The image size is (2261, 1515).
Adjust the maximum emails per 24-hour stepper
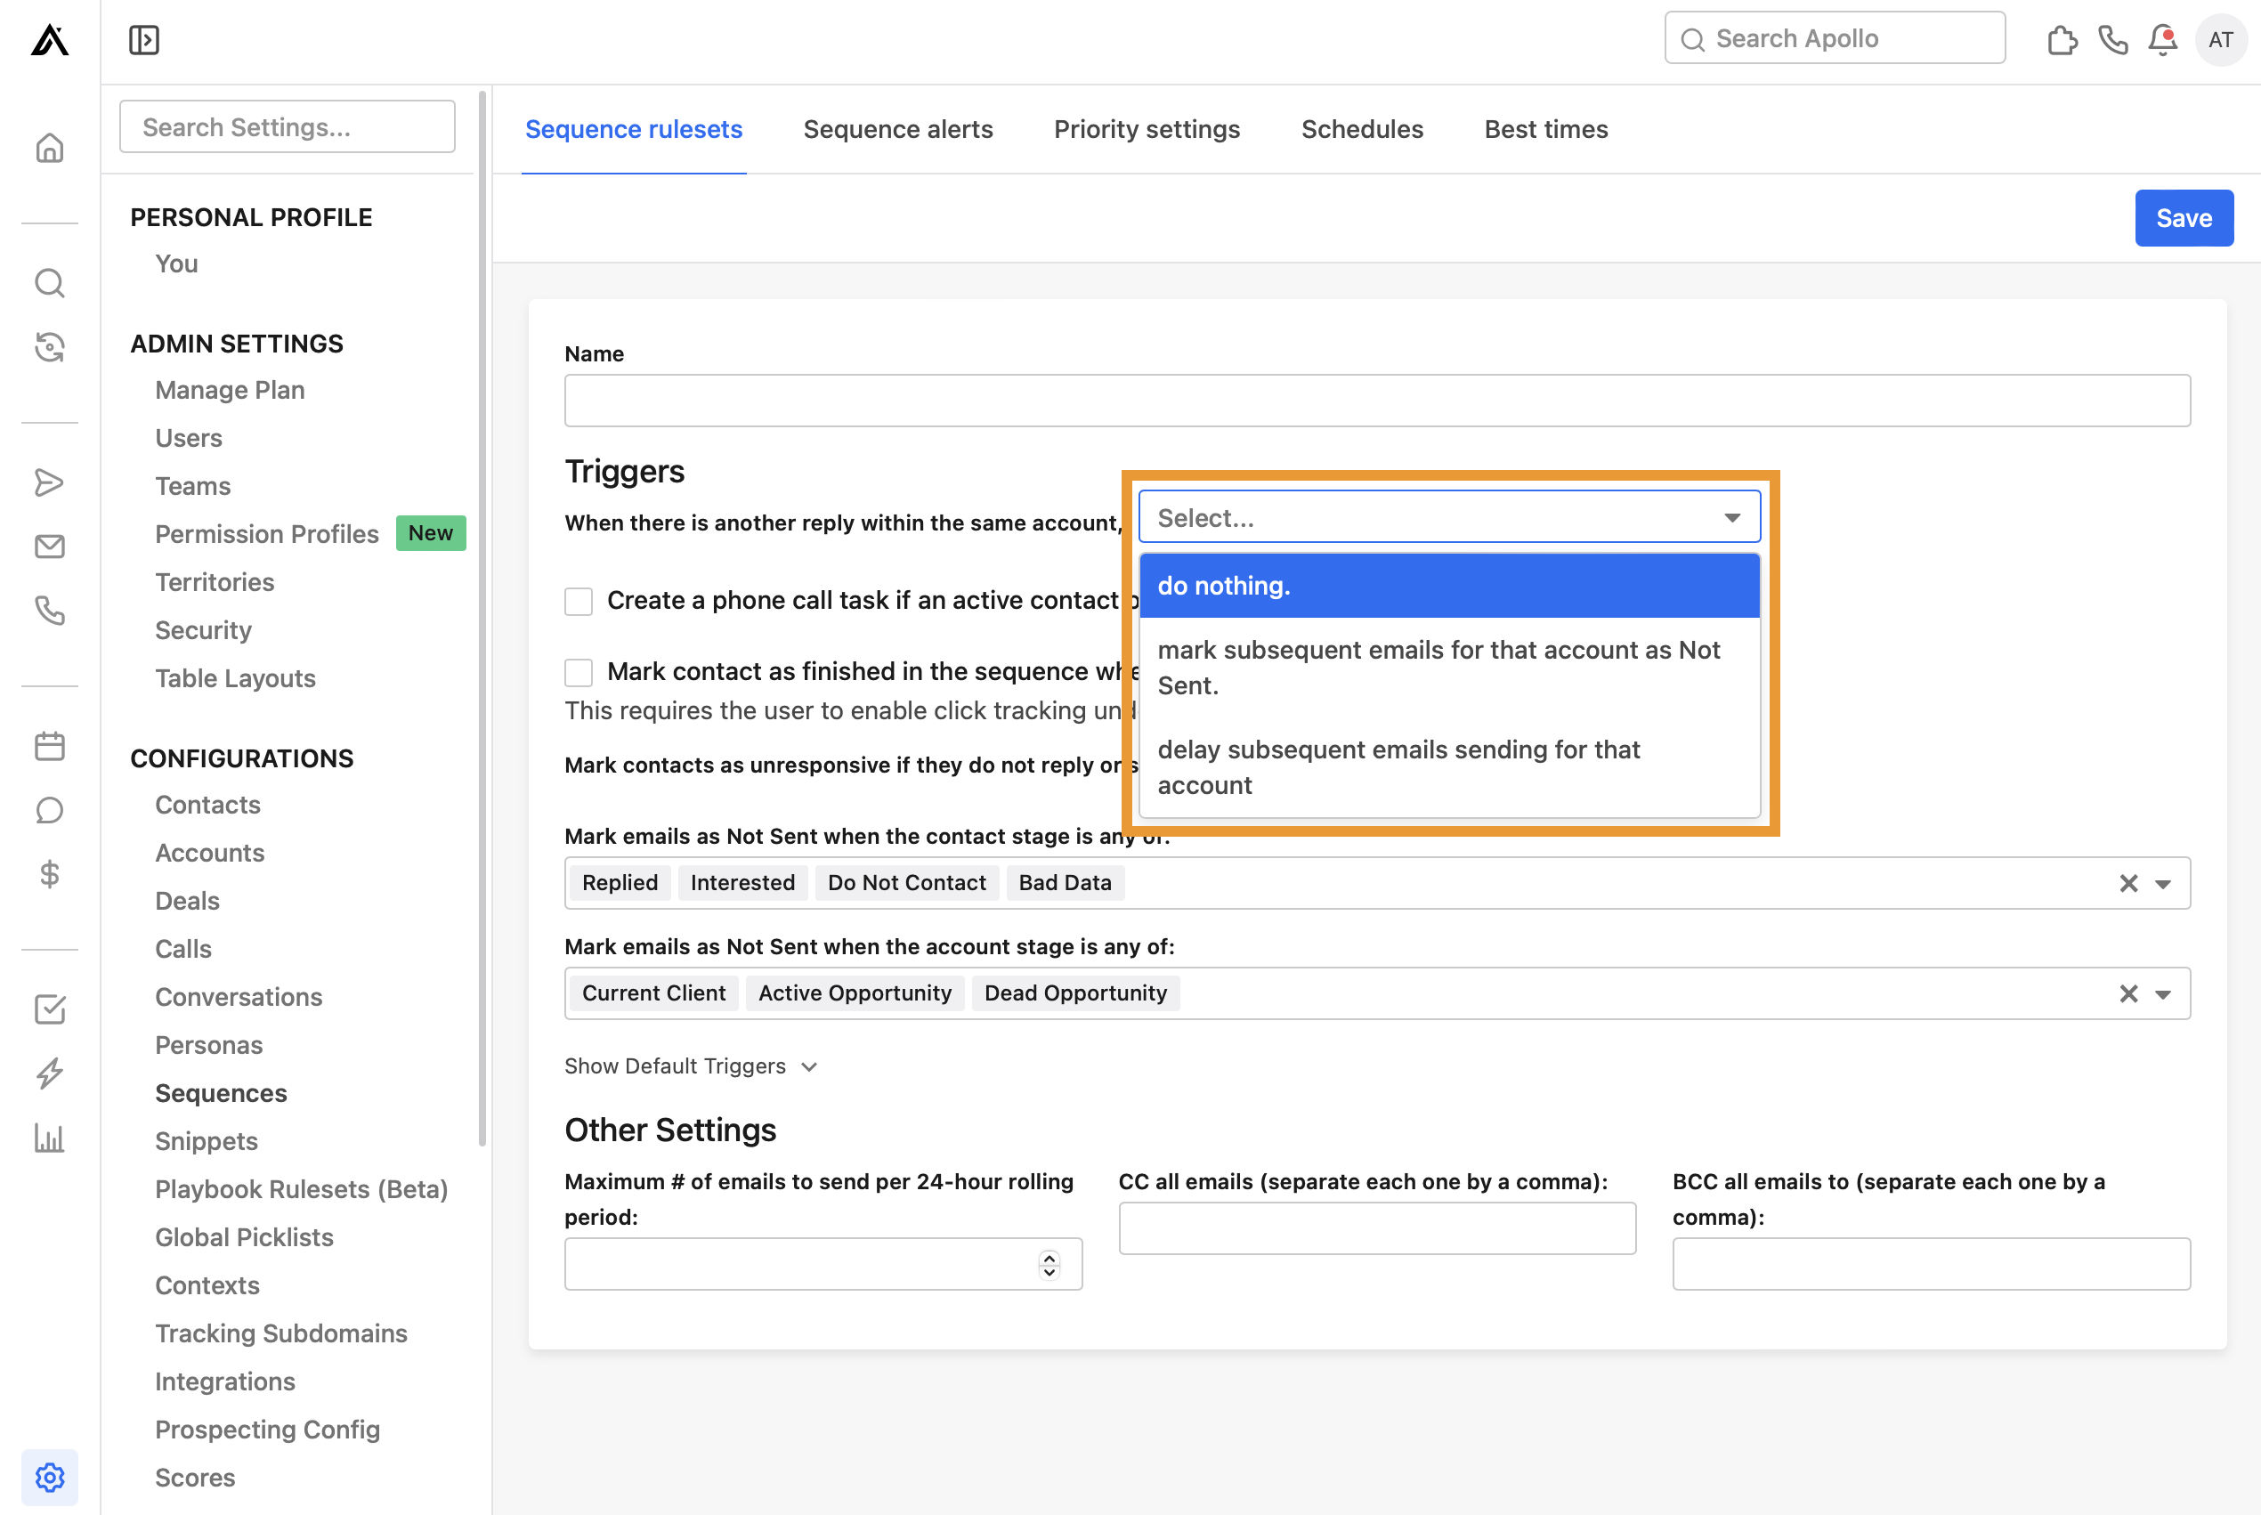tap(1052, 1263)
